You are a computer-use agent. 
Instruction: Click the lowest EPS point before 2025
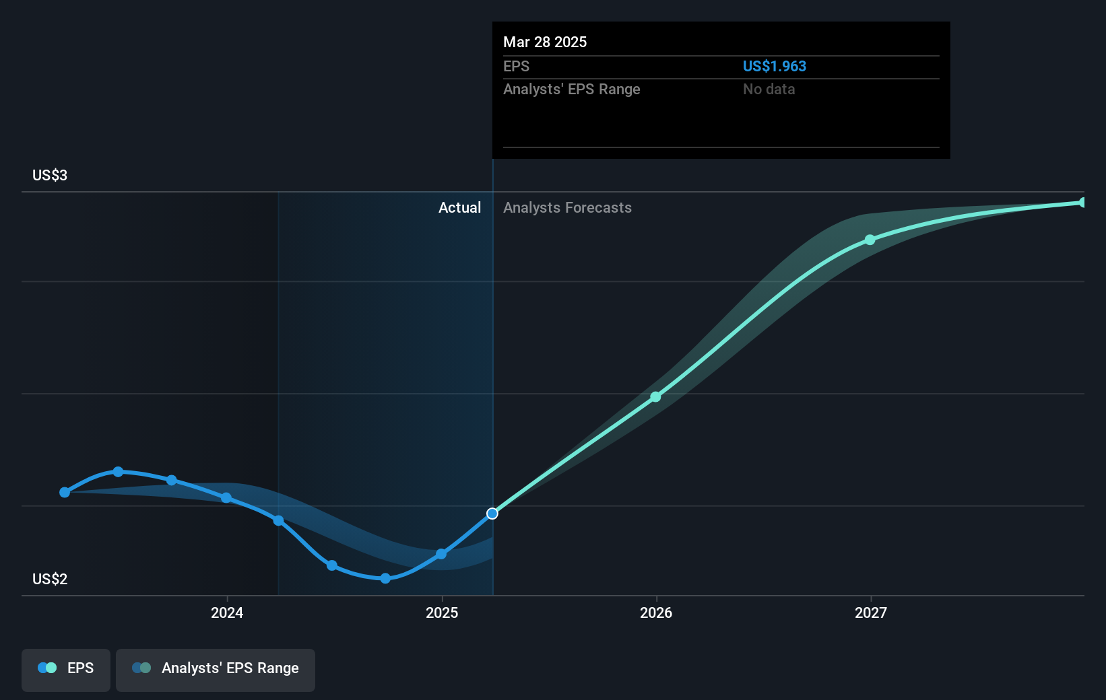pos(385,578)
